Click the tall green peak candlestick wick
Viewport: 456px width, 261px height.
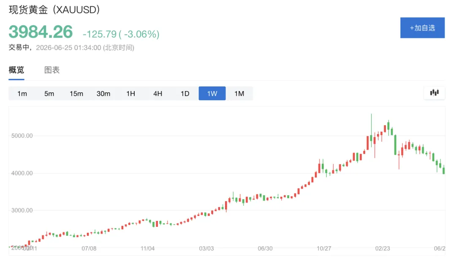pyautogui.click(x=371, y=125)
